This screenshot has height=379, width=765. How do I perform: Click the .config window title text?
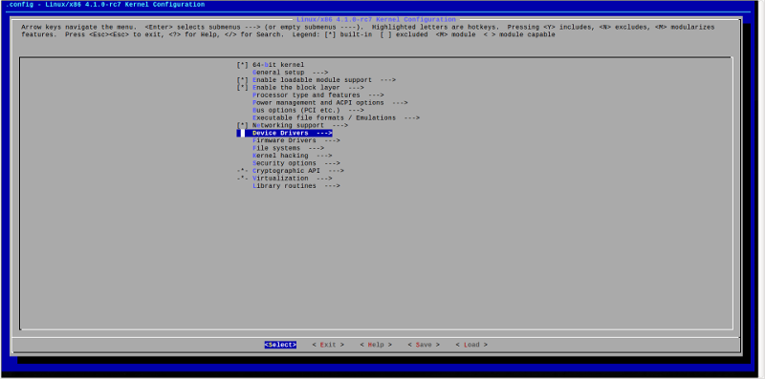[105, 5]
